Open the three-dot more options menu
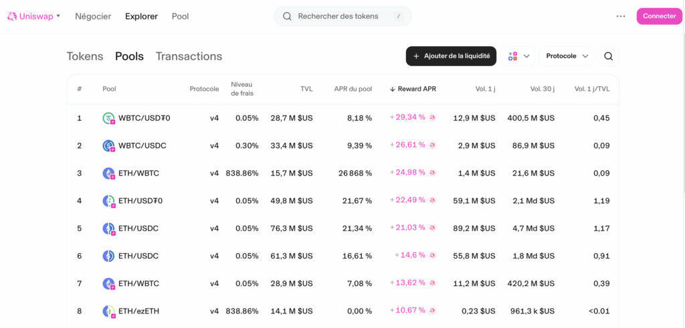The width and height of the screenshot is (685, 328). pyautogui.click(x=621, y=16)
